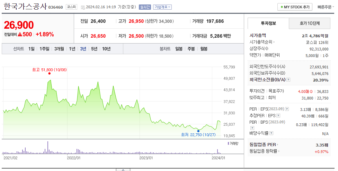Select the 3년 line chart period
338x171 pixels.
pos(83,49)
